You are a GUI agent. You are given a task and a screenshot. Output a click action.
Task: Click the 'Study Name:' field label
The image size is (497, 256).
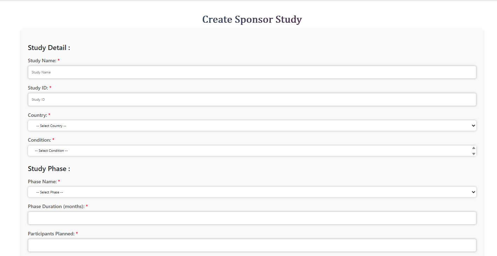coord(41,60)
